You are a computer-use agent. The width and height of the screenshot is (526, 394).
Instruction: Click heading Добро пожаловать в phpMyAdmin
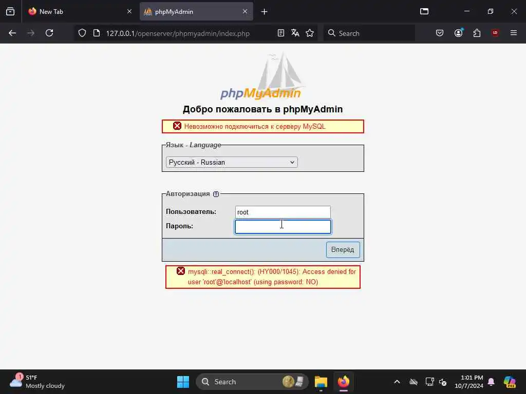(262, 109)
